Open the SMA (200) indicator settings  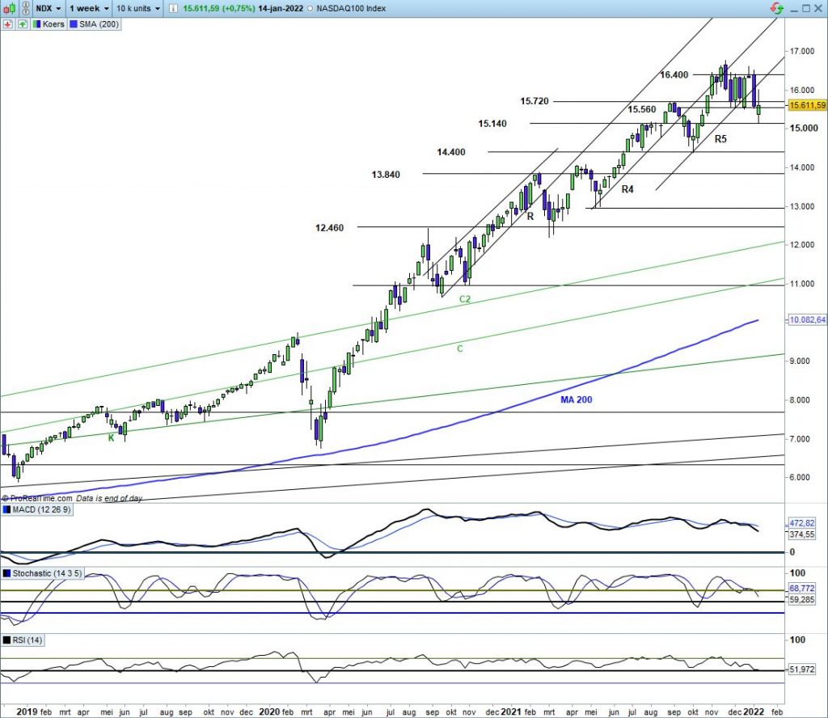(x=99, y=25)
